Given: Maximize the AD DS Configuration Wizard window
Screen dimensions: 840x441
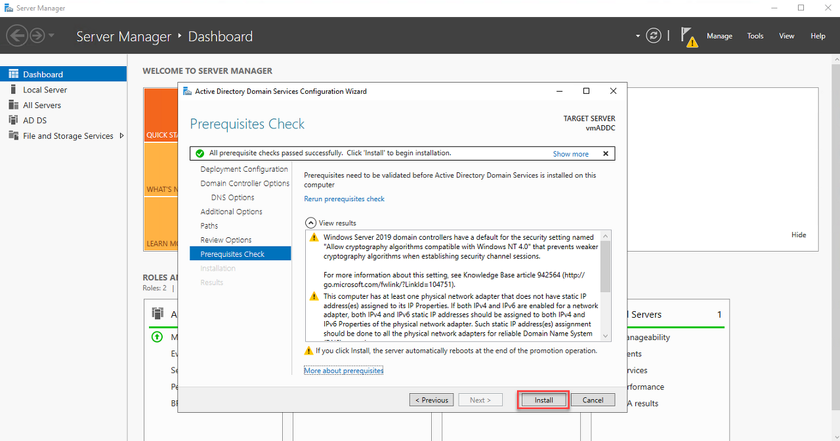Looking at the screenshot, I should coord(586,91).
